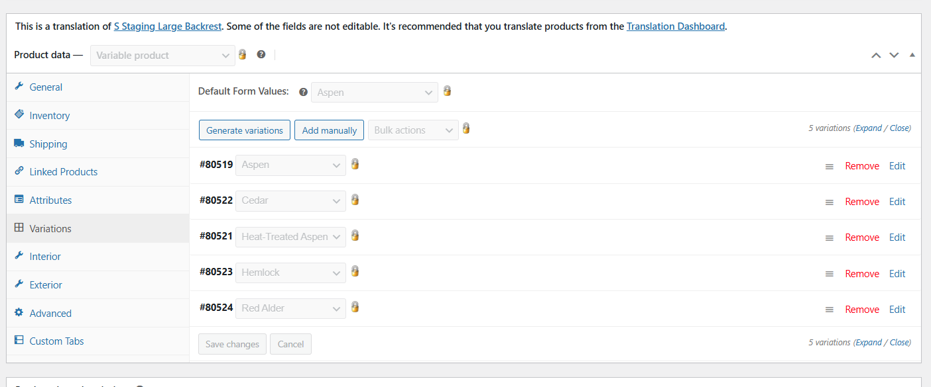Move Product data panel down
931x387 pixels.
pyautogui.click(x=894, y=56)
